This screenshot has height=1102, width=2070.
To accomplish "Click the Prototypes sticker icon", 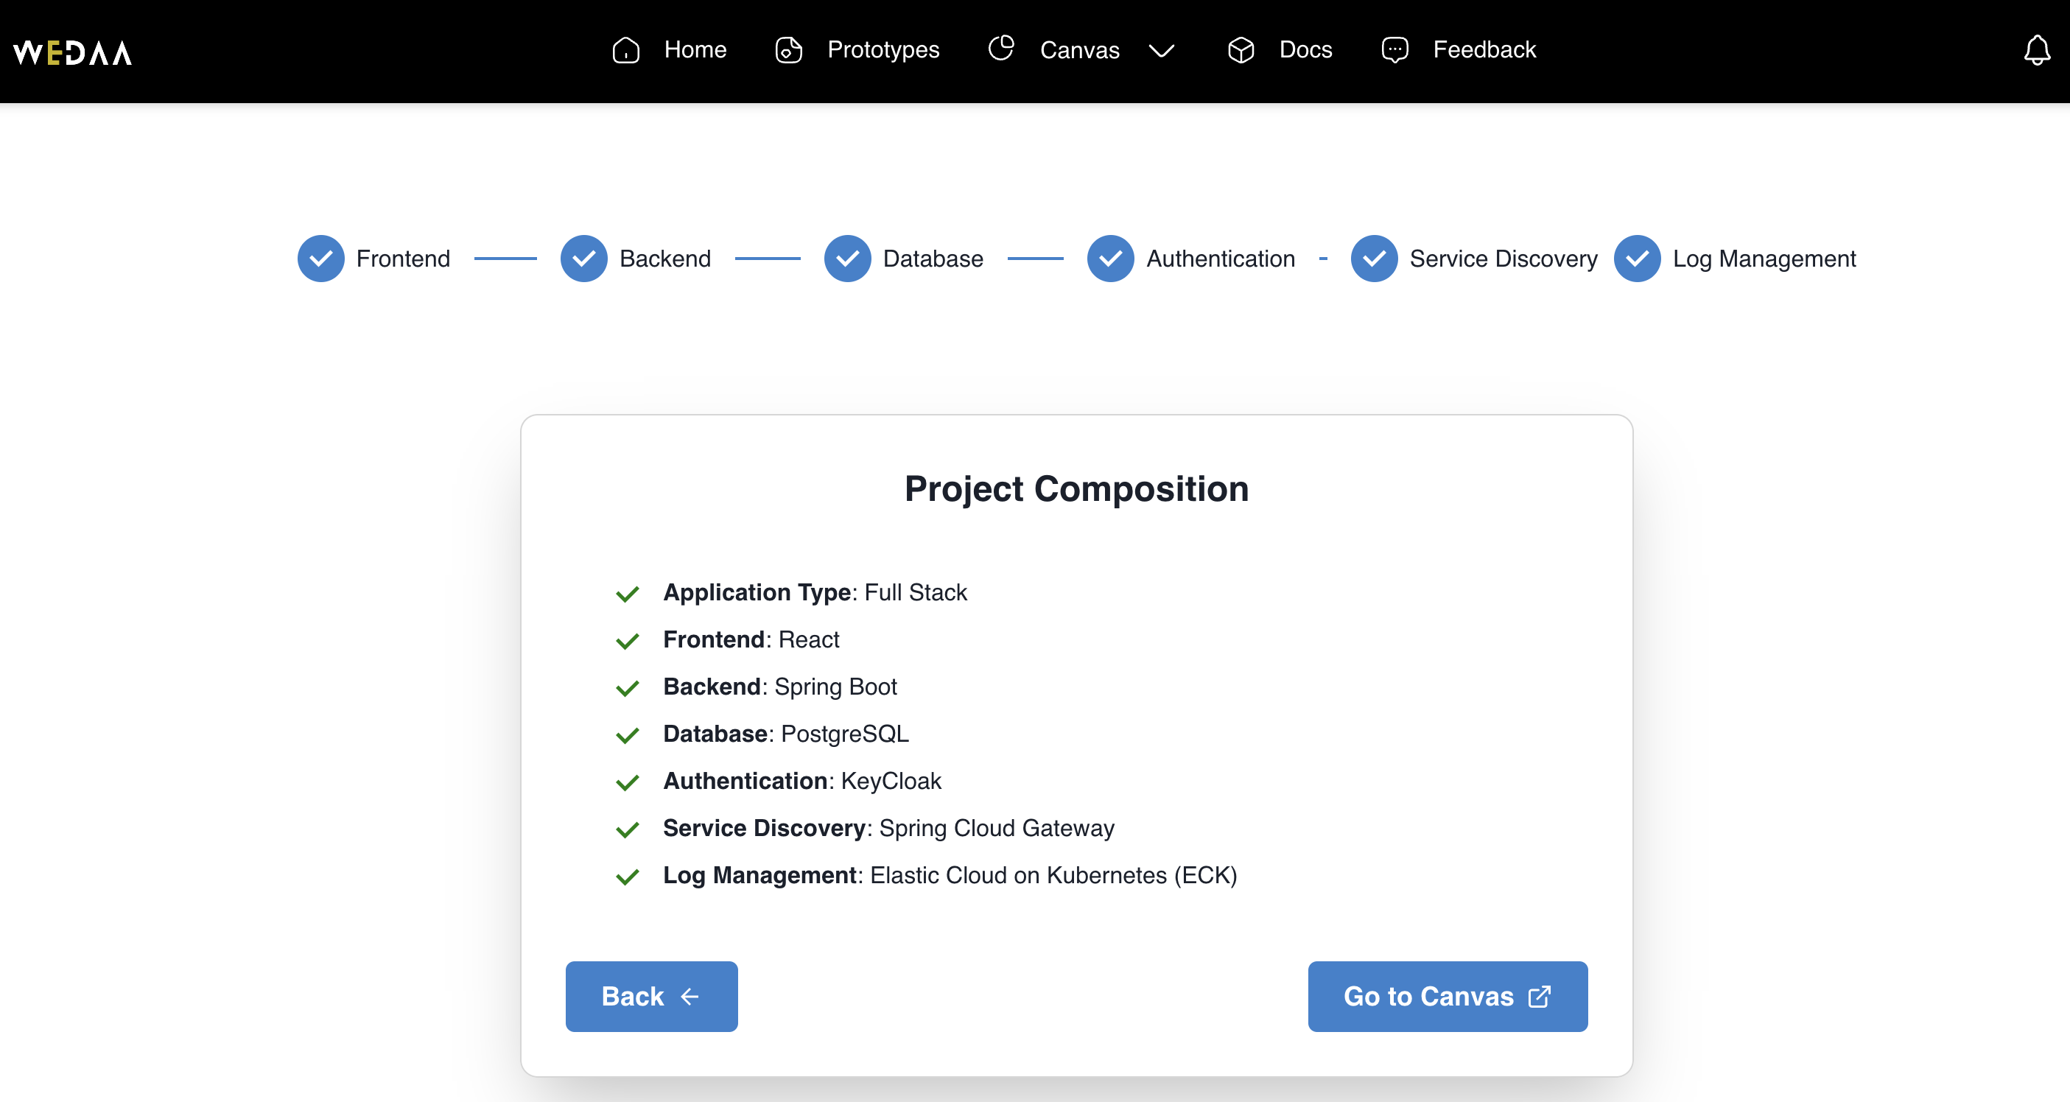I will coord(788,50).
